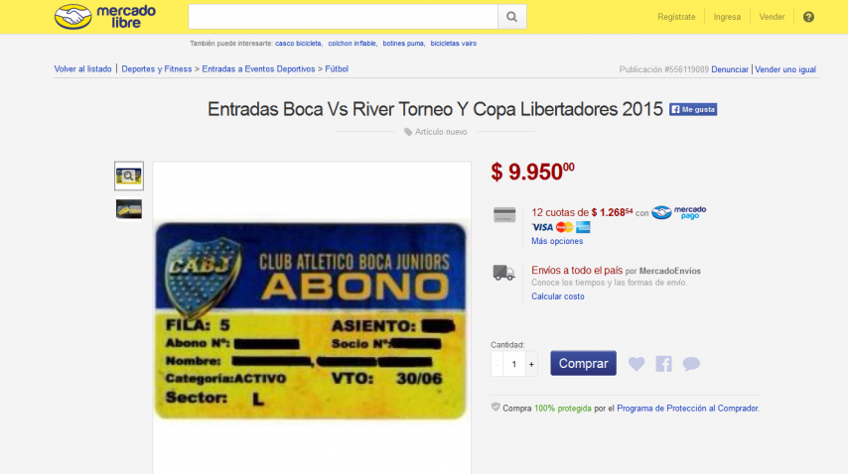
Task: Click the Comprar button
Action: click(583, 363)
